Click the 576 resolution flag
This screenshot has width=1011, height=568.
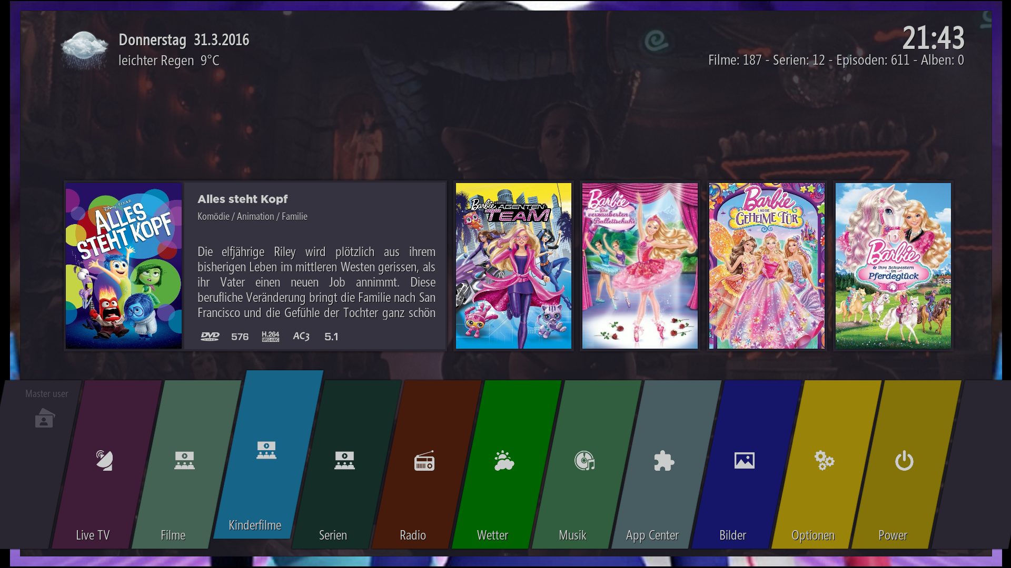coord(240,337)
